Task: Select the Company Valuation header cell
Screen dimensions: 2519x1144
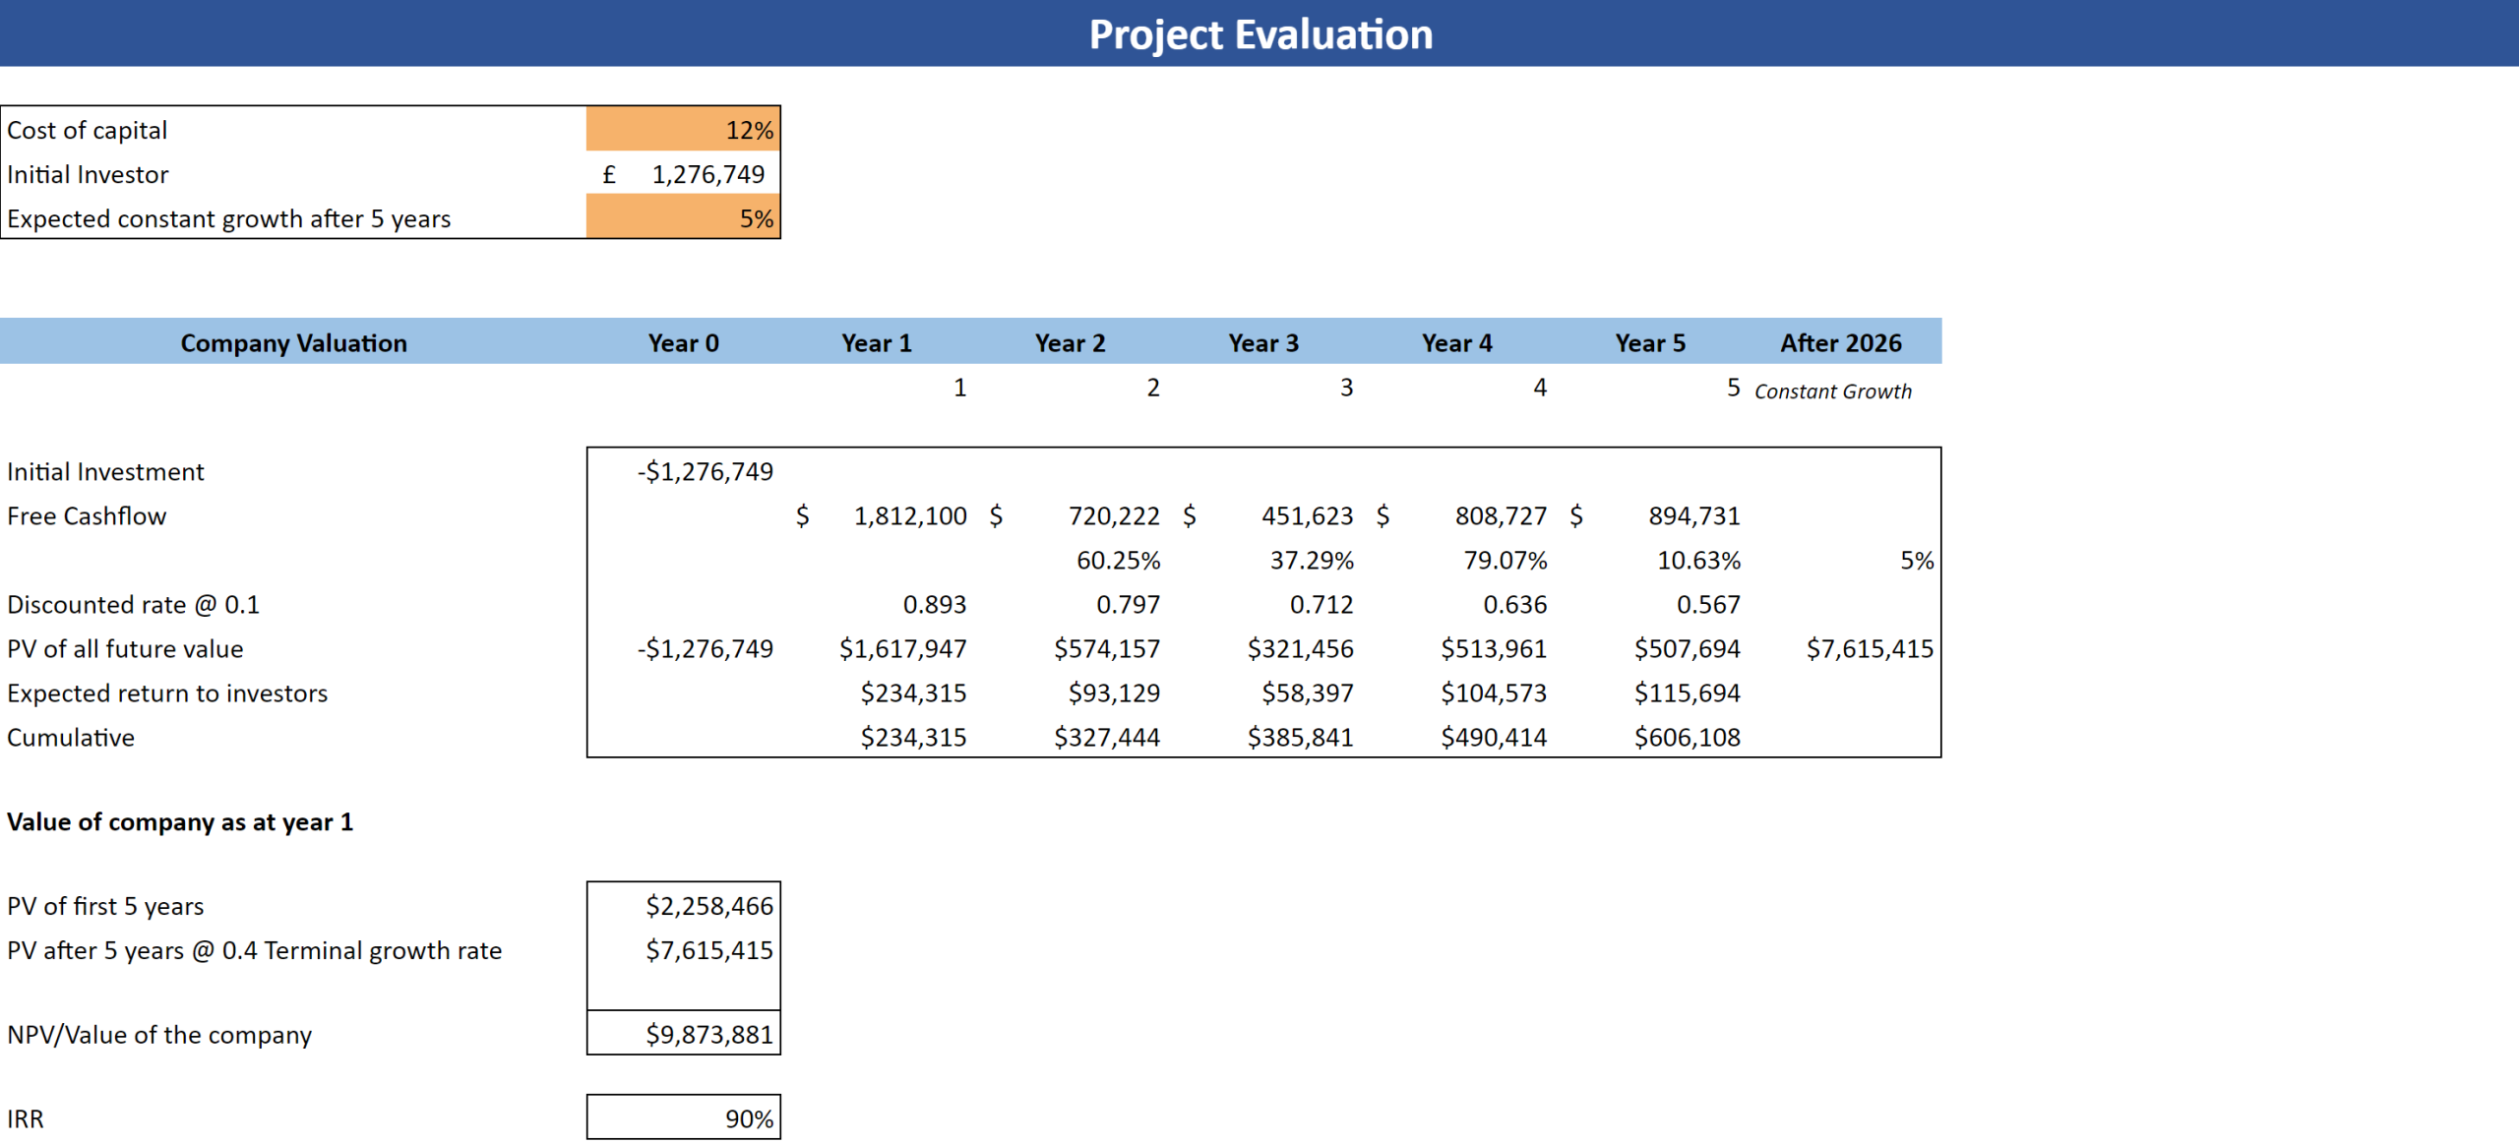Action: point(293,342)
